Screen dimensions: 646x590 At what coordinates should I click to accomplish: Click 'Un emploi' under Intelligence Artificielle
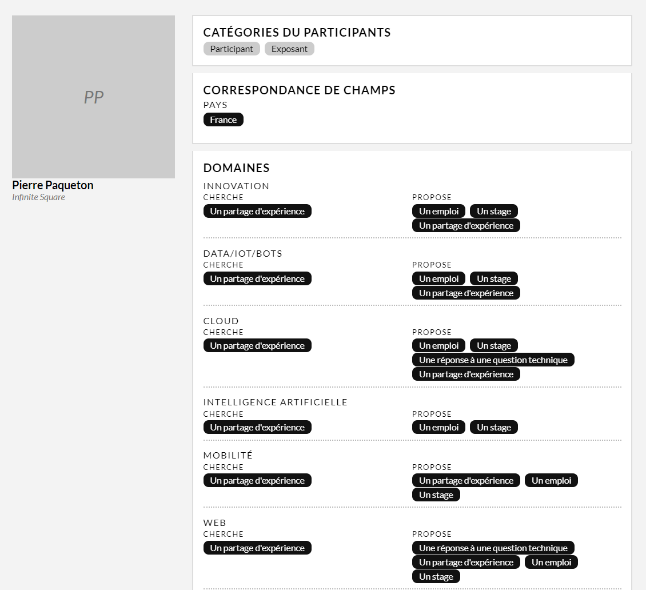tap(438, 428)
